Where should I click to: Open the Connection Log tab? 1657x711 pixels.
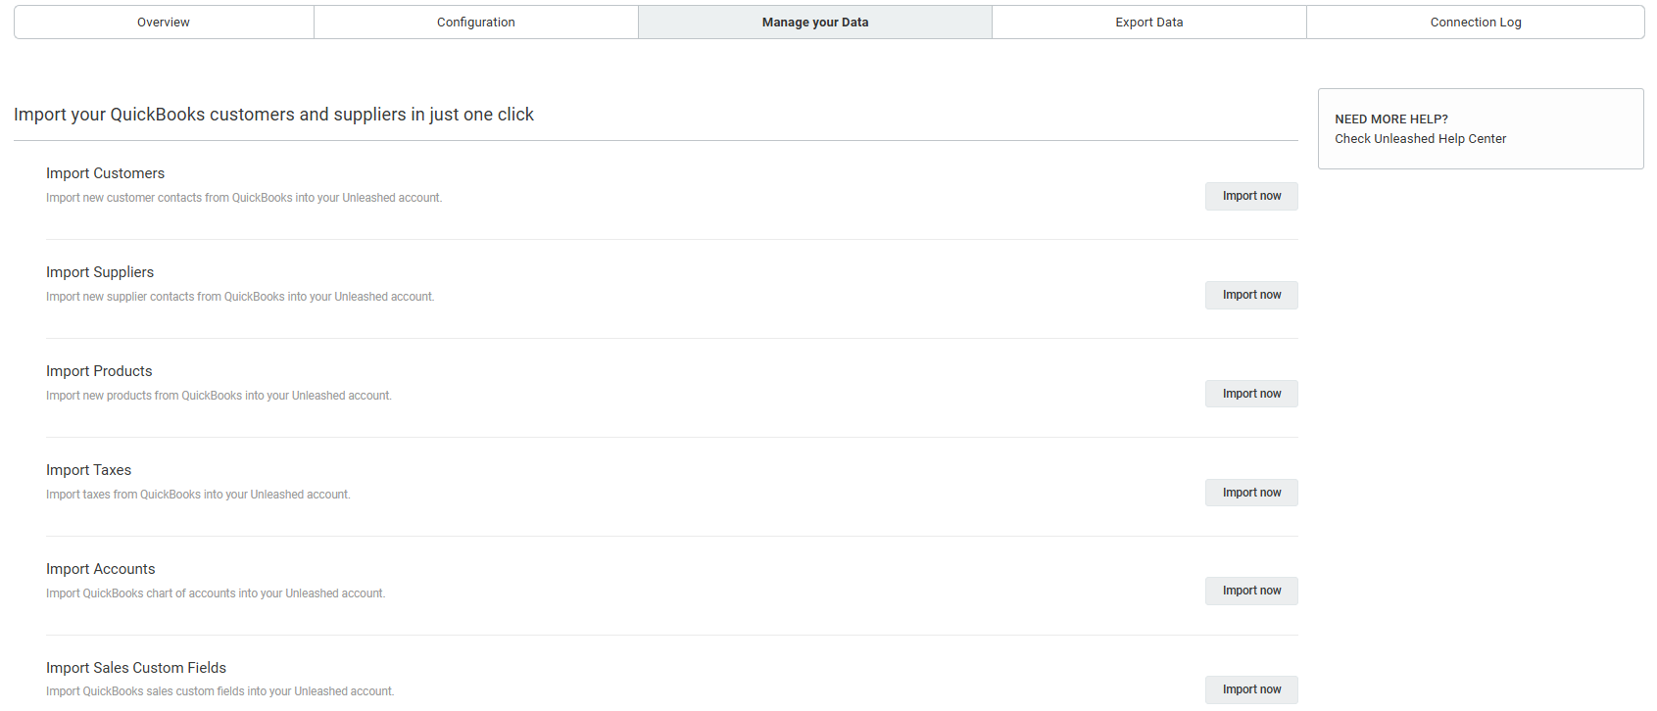pos(1476,23)
